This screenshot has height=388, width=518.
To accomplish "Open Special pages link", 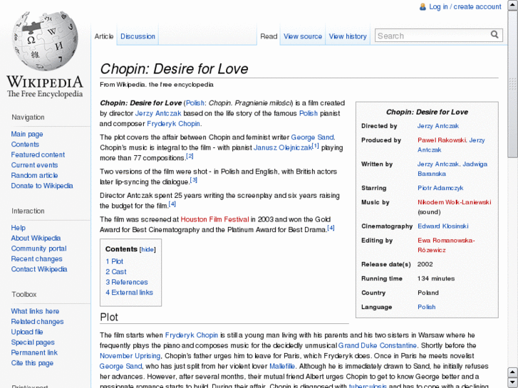I will (33, 342).
